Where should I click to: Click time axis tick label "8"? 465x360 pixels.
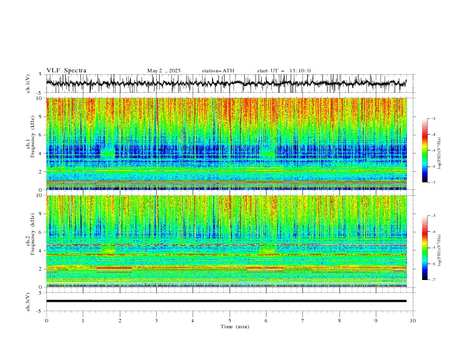339,321
